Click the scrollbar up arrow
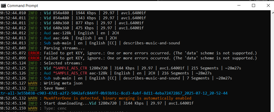 click(273, 13)
